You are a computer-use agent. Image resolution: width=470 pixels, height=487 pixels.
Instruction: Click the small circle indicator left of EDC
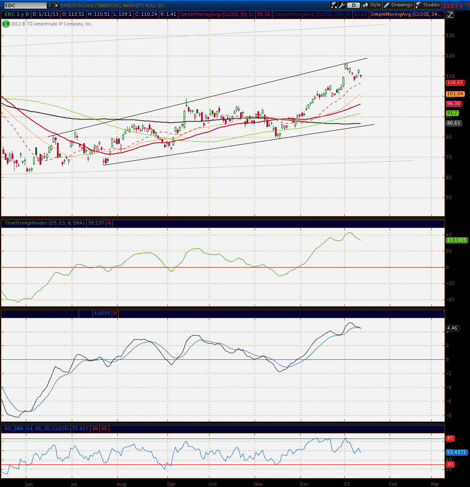pos(2,6)
